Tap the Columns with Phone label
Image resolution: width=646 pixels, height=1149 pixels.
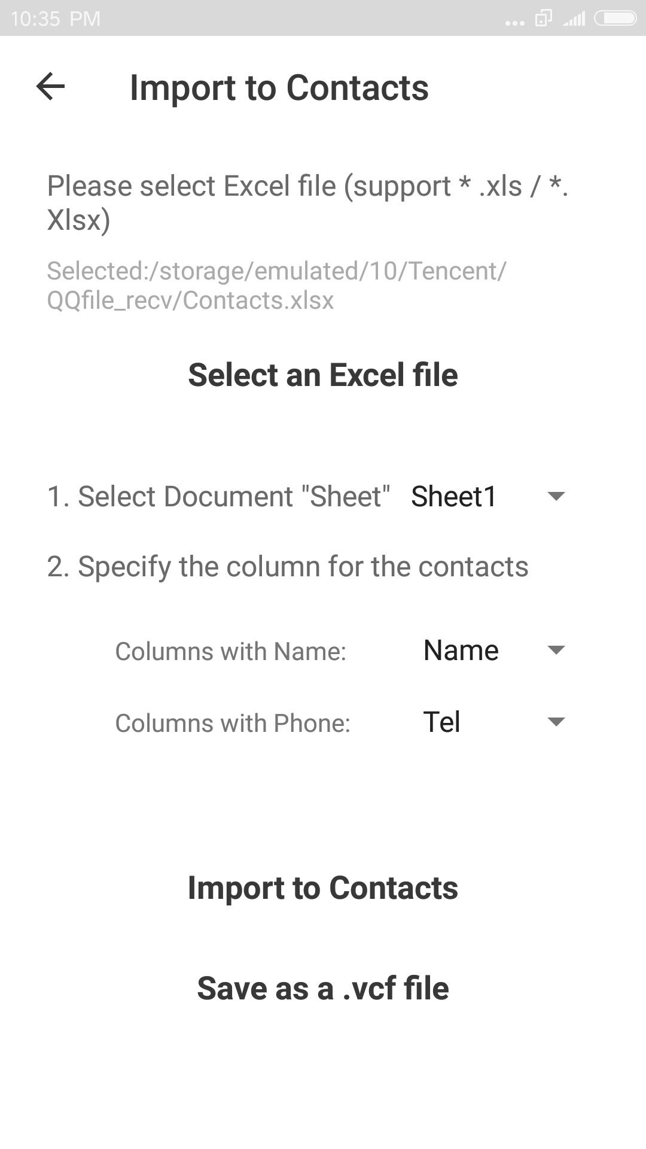pyautogui.click(x=233, y=724)
